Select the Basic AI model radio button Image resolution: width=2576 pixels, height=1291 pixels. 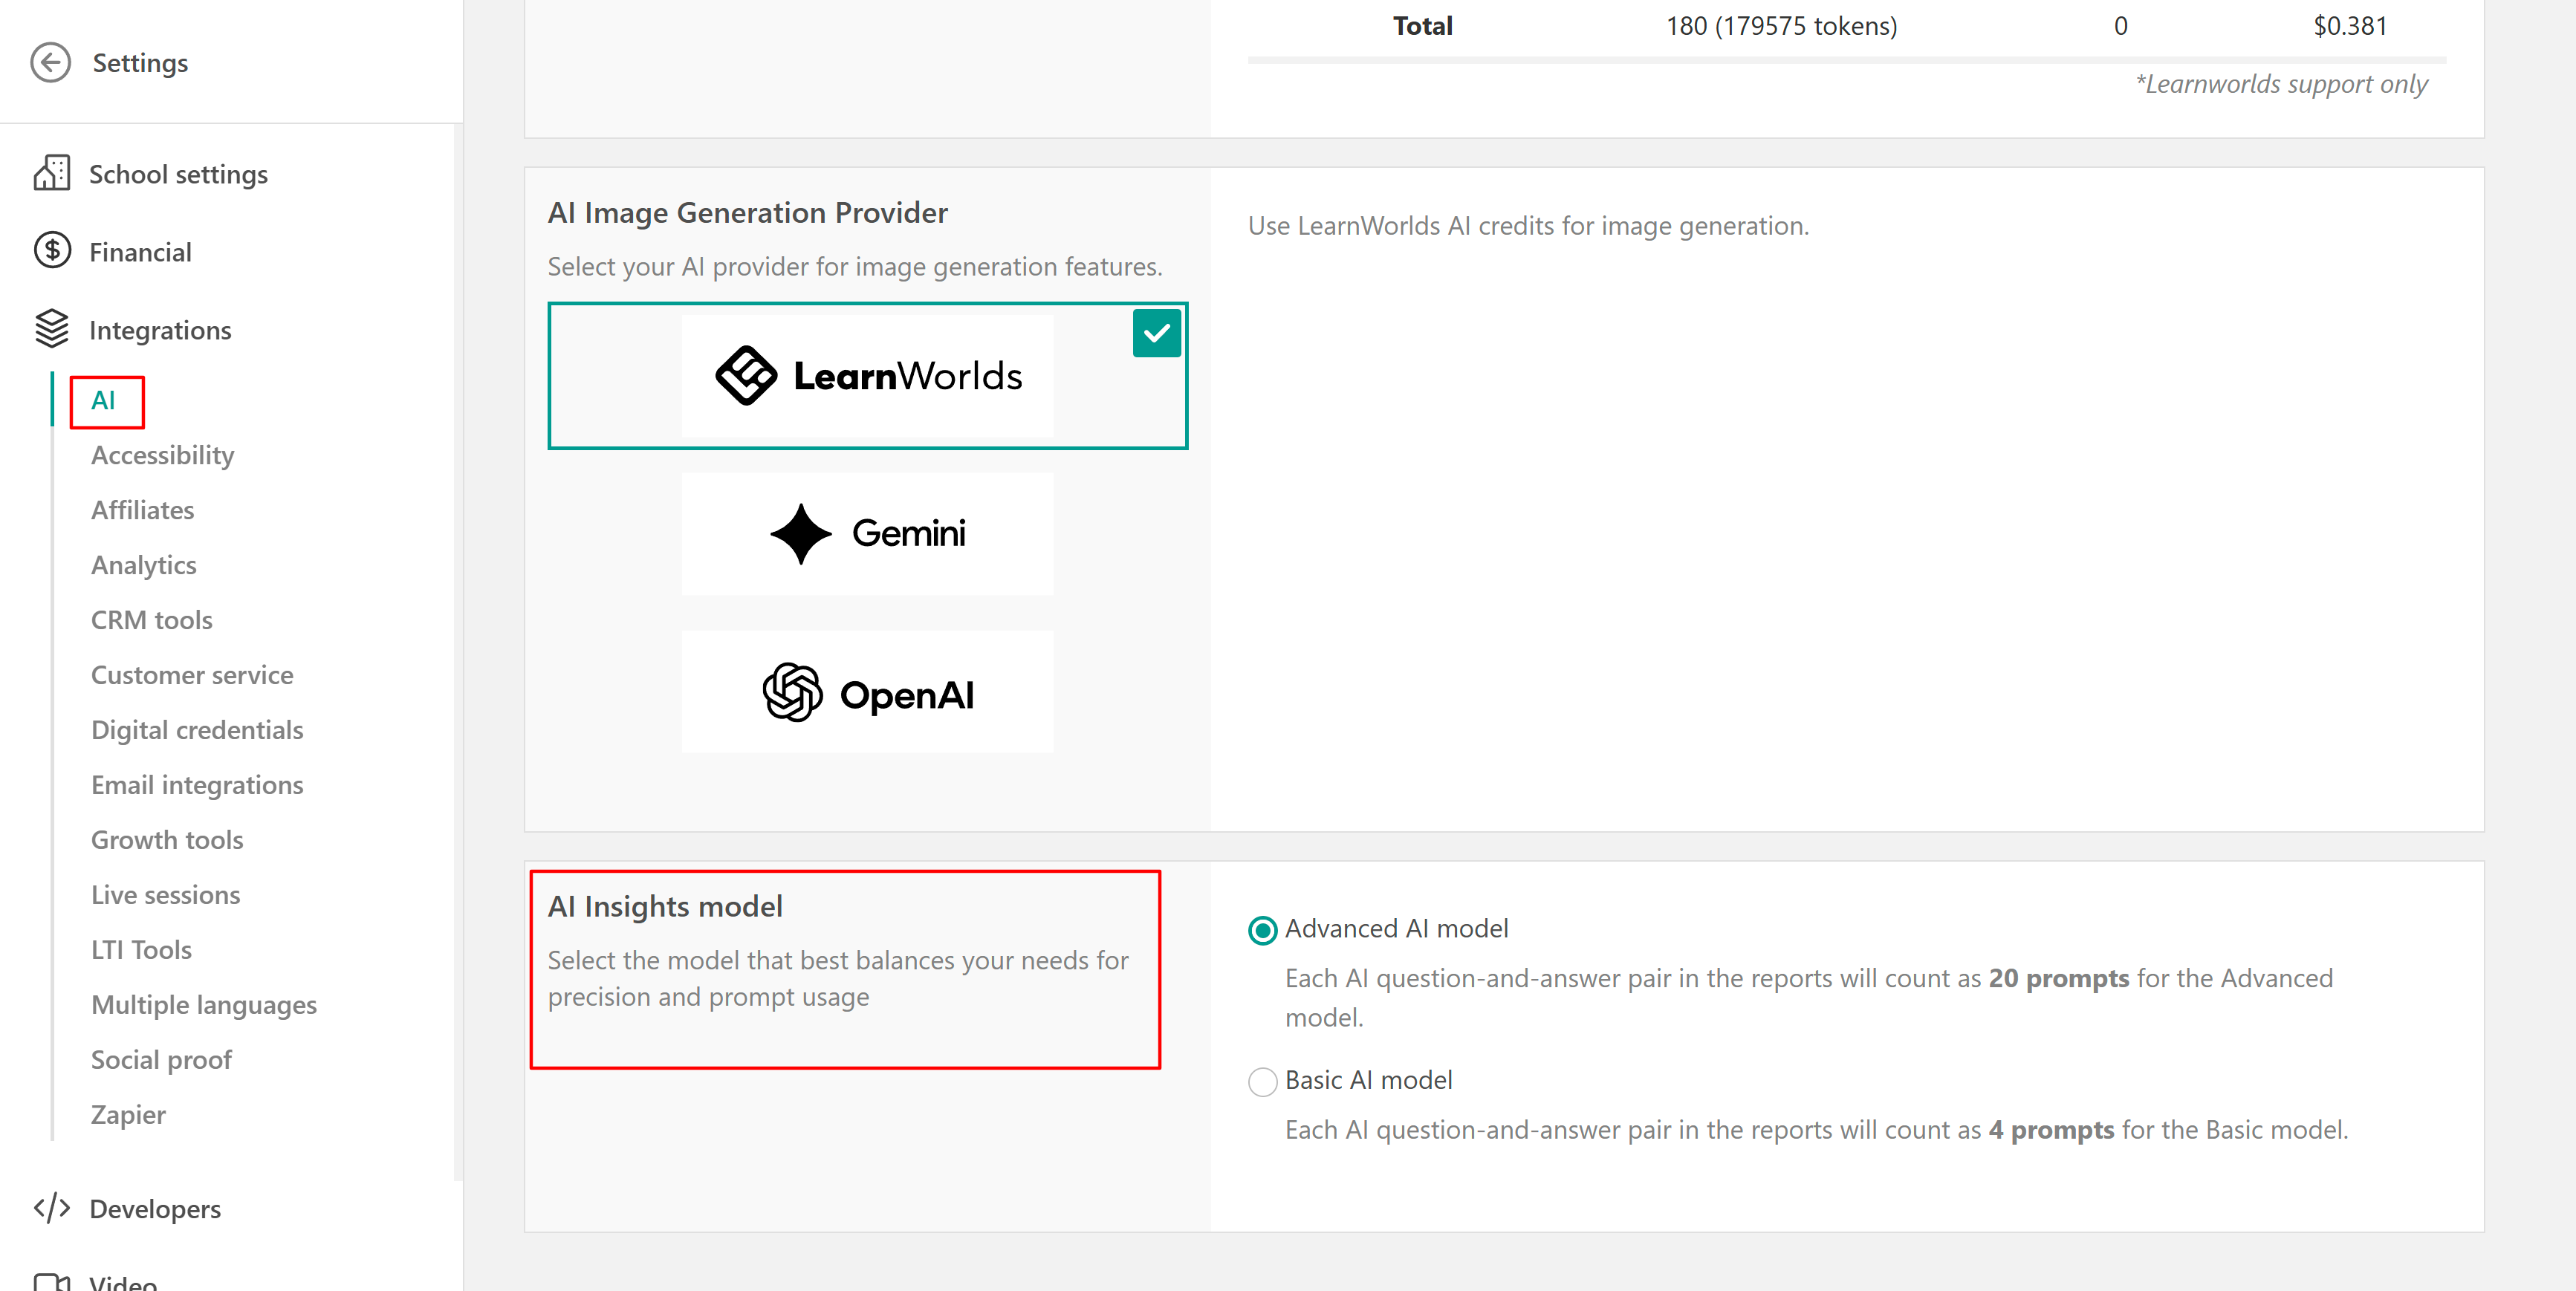1262,1081
